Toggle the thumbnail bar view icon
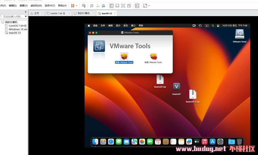Image resolution: width=258 pixels, height=155 pixels. [117, 6]
